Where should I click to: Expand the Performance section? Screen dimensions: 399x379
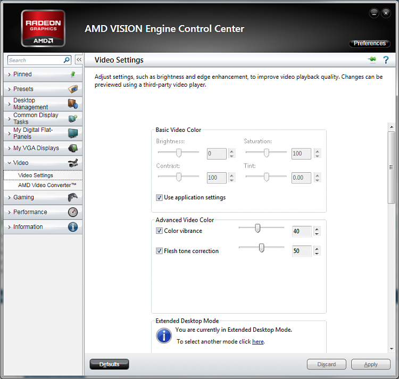click(x=43, y=212)
